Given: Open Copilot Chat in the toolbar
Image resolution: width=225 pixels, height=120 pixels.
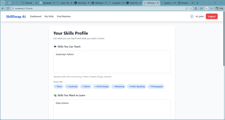Looking at the screenshot, I should (x=219, y=8).
